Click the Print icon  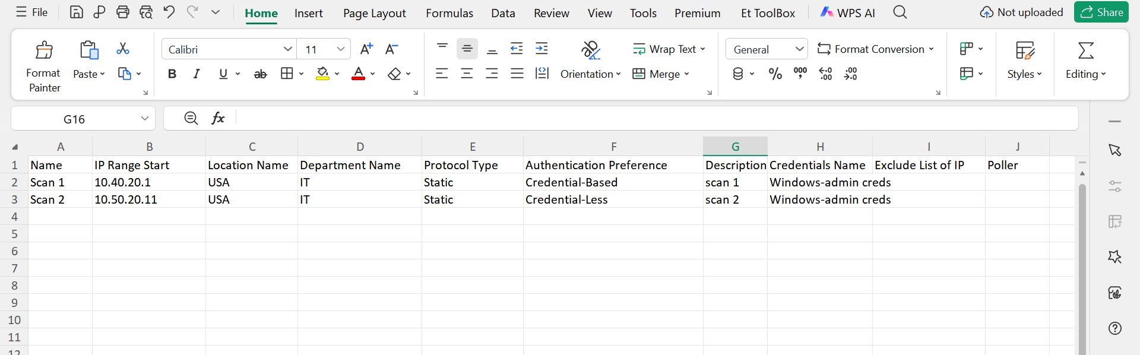pos(122,12)
